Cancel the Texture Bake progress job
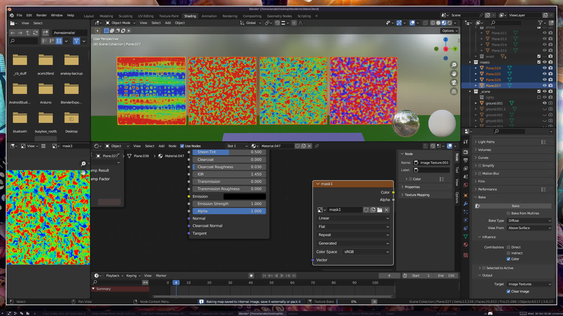The height and width of the screenshot is (316, 563). [374, 302]
